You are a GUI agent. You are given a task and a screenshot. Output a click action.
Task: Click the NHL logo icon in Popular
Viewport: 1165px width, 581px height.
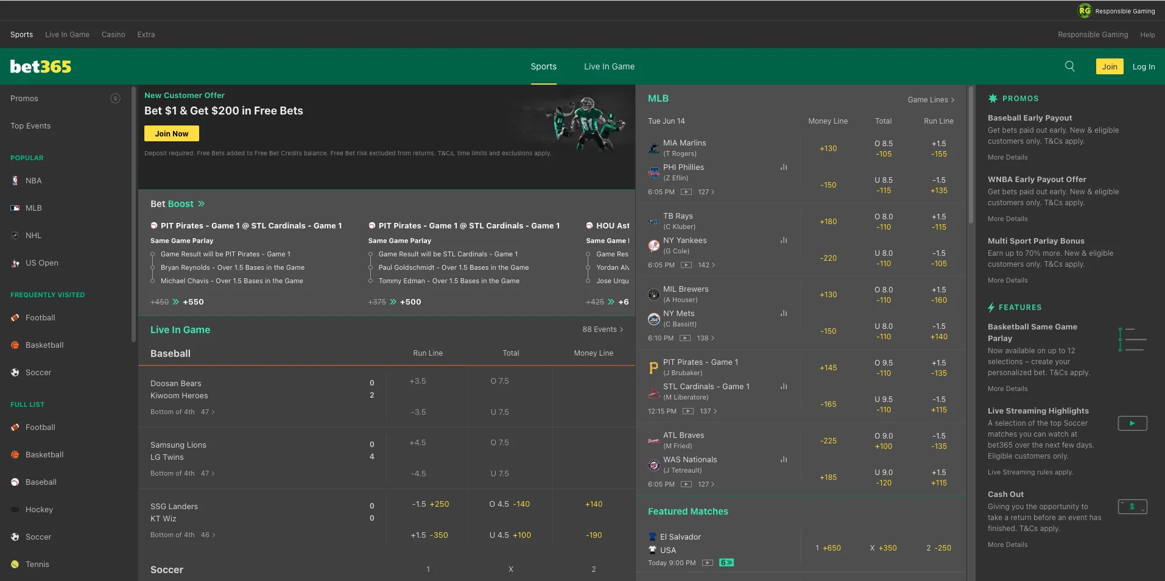tap(15, 236)
